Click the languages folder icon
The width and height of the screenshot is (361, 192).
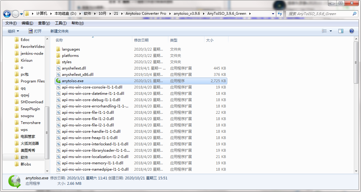click(x=58, y=49)
